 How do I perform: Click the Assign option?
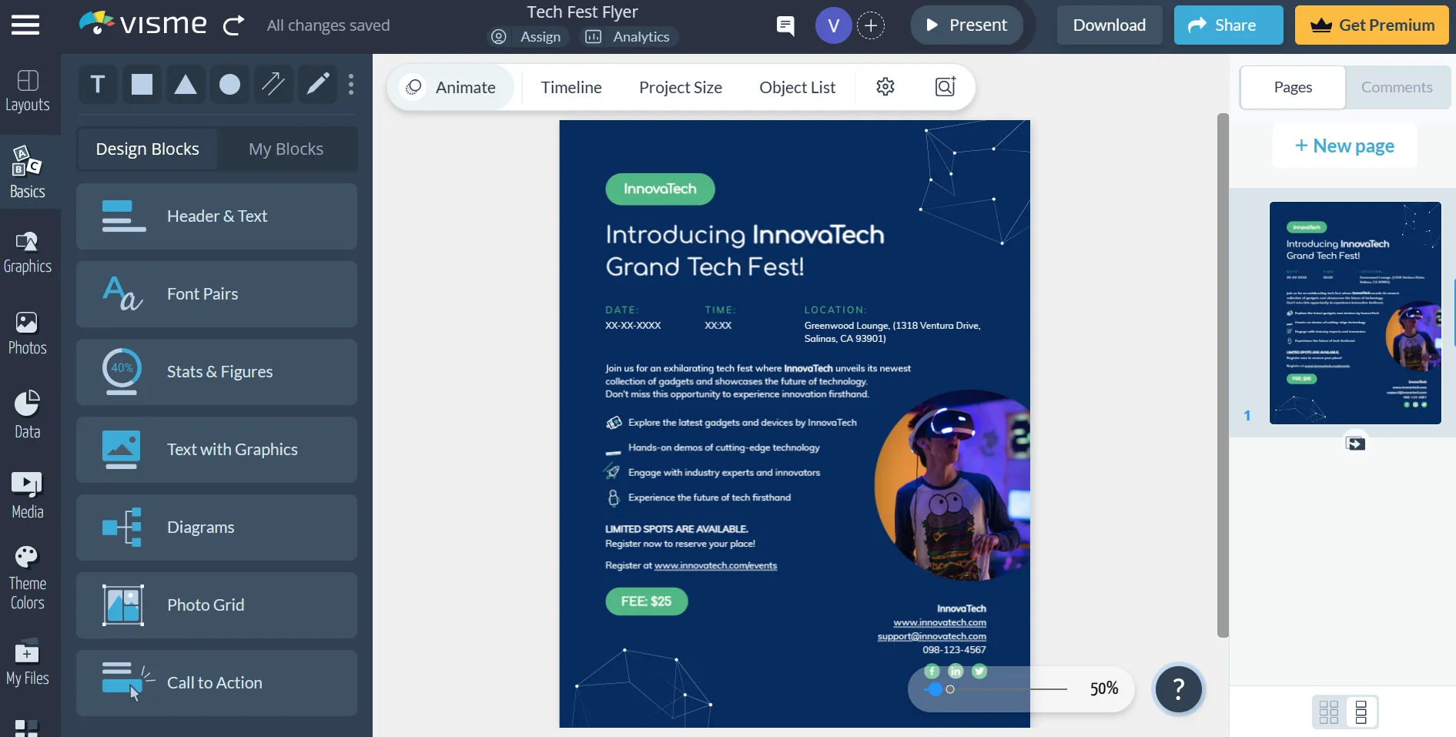[527, 36]
